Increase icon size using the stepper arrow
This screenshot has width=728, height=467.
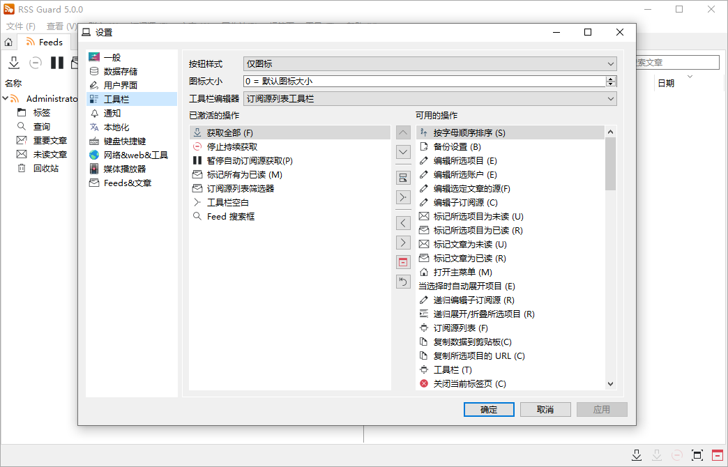(x=610, y=77)
